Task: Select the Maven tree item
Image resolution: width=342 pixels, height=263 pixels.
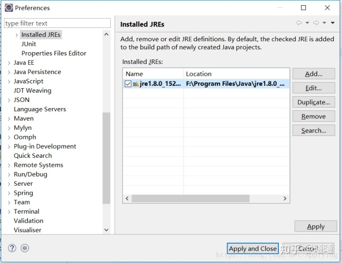Action: 24,118
